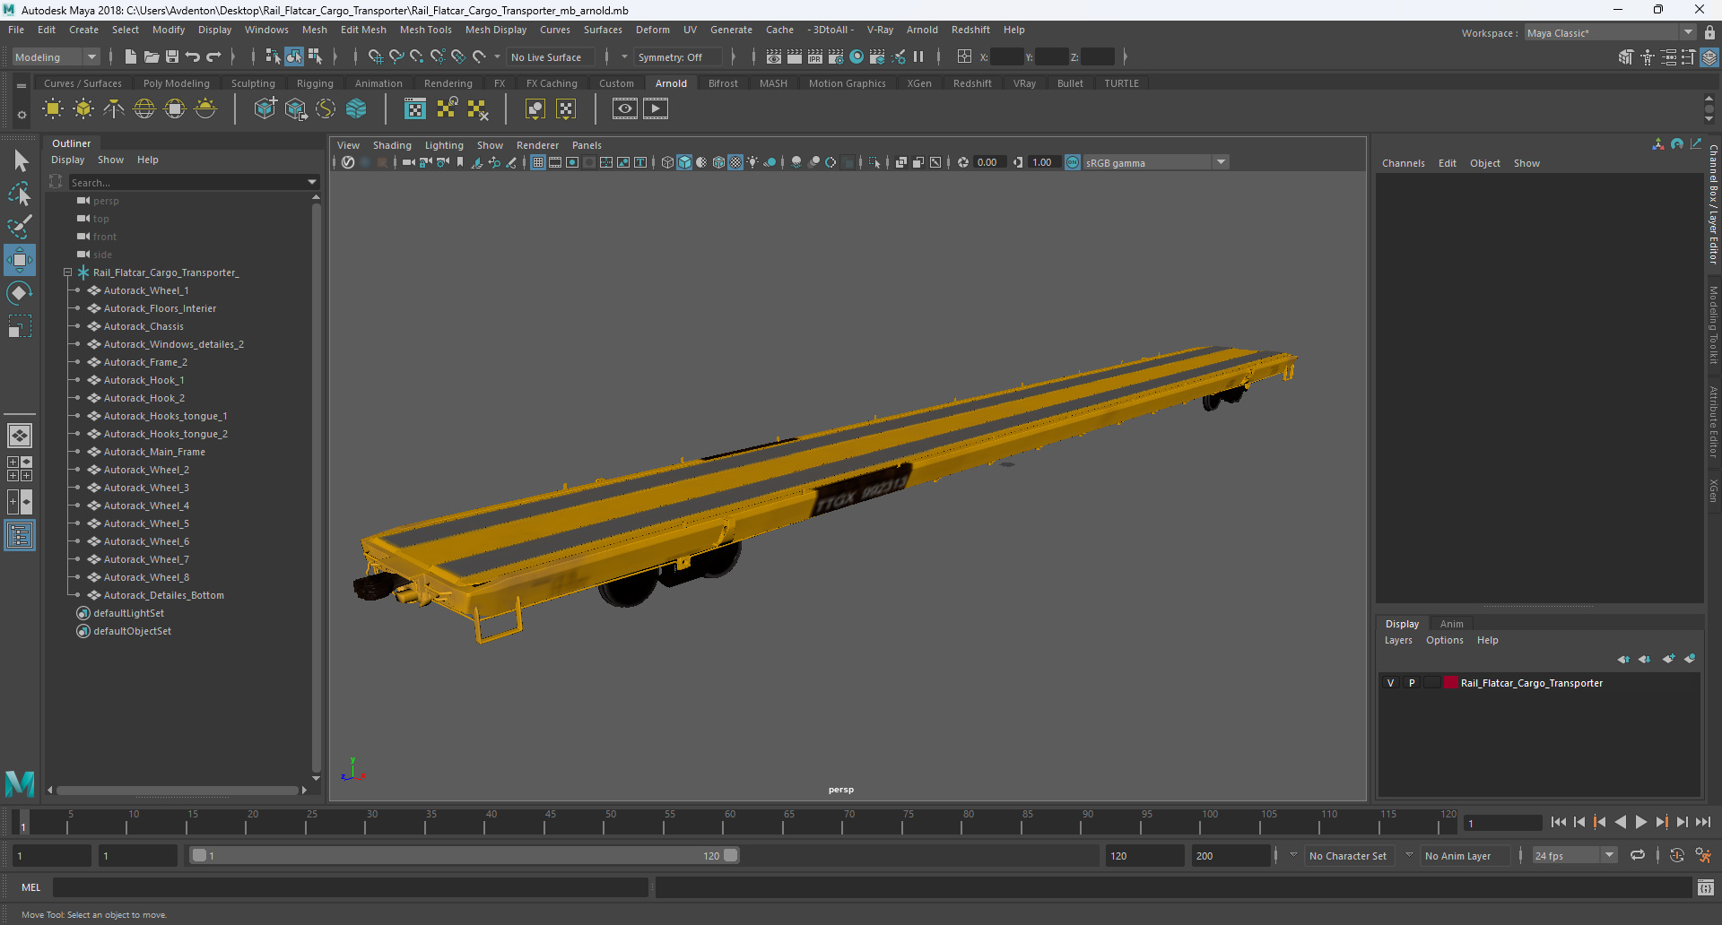Click the play forwards button
Viewport: 1722px width, 925px height.
[1641, 822]
